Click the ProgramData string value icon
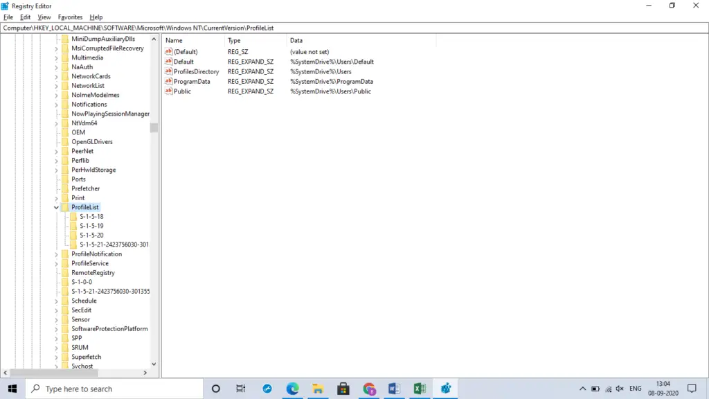The height and width of the screenshot is (399, 709). (169, 82)
